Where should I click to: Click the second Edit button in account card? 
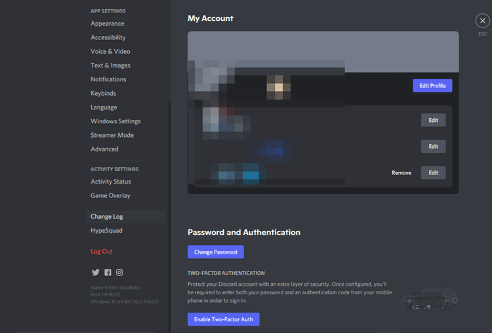[434, 146]
